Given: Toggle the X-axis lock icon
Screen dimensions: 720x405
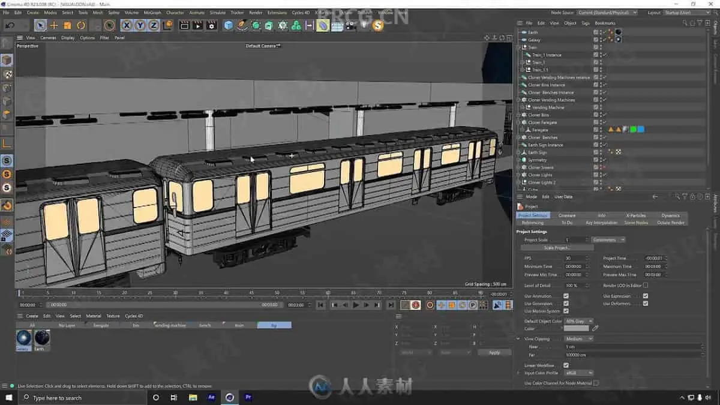Looking at the screenshot, I should tap(127, 25).
